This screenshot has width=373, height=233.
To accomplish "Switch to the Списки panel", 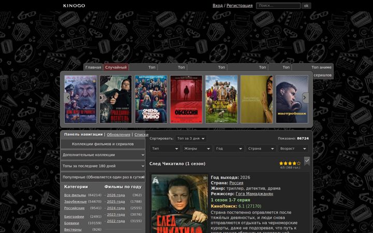I will coord(141,135).
